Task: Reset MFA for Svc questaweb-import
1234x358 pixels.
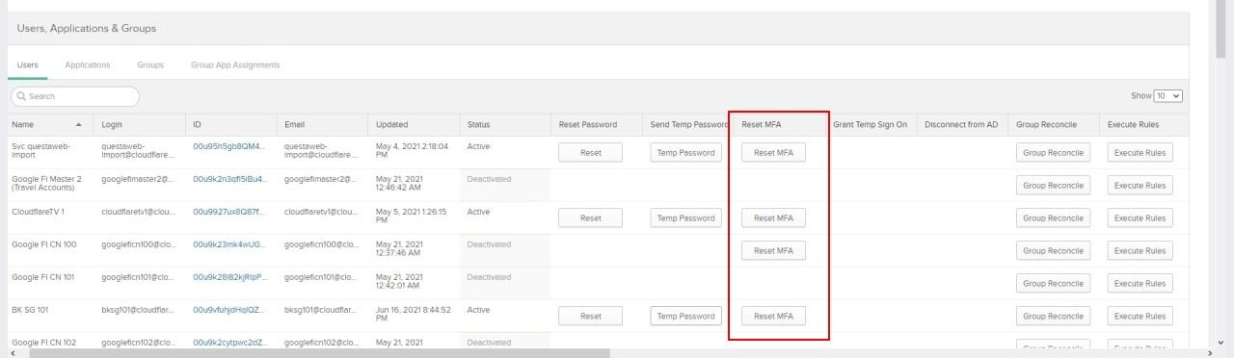Action: coord(773,153)
